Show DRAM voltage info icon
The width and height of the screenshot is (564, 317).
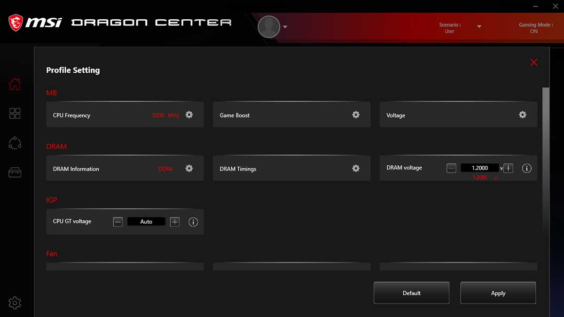[526, 168]
